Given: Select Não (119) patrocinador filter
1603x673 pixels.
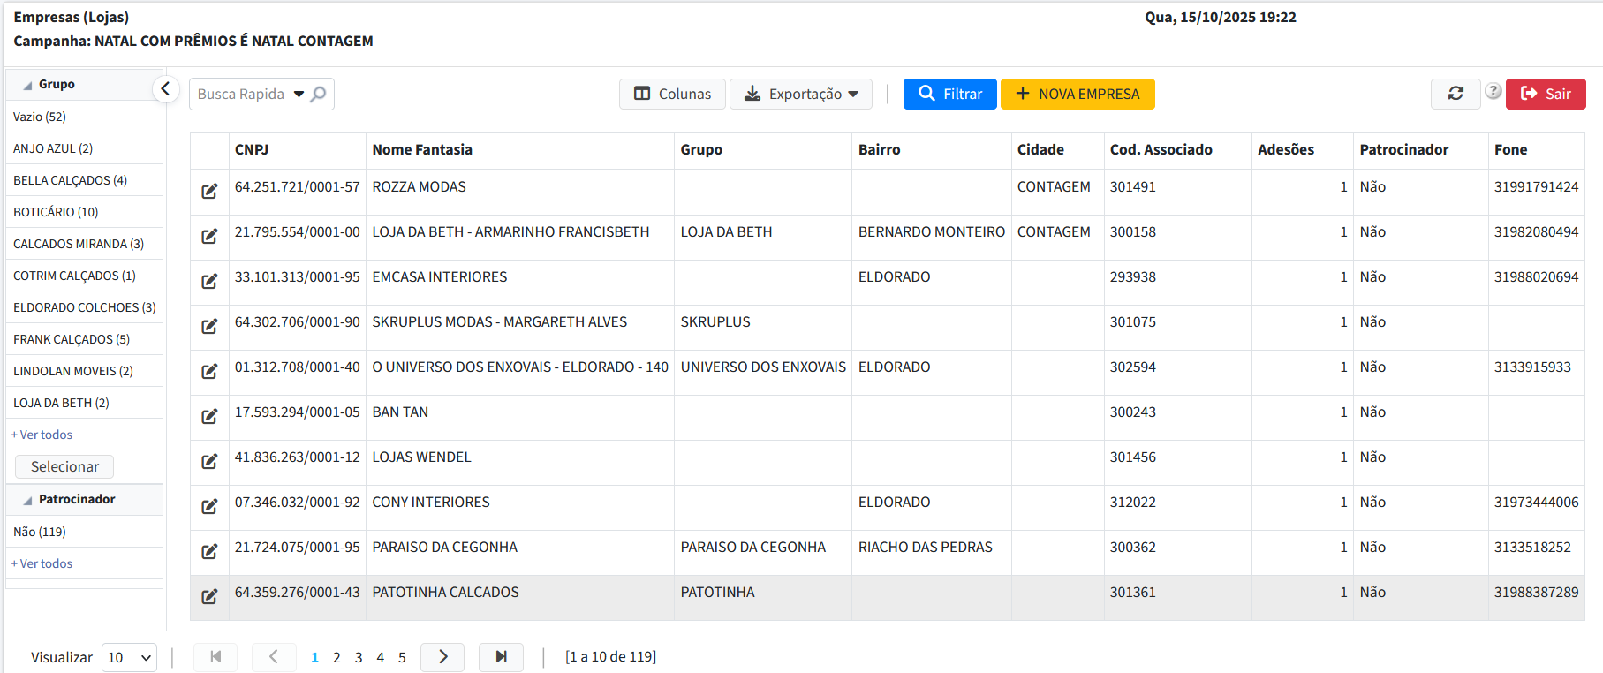Looking at the screenshot, I should (x=40, y=532).
